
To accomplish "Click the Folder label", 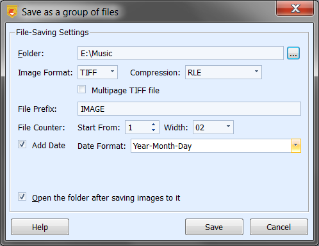I will pos(31,53).
